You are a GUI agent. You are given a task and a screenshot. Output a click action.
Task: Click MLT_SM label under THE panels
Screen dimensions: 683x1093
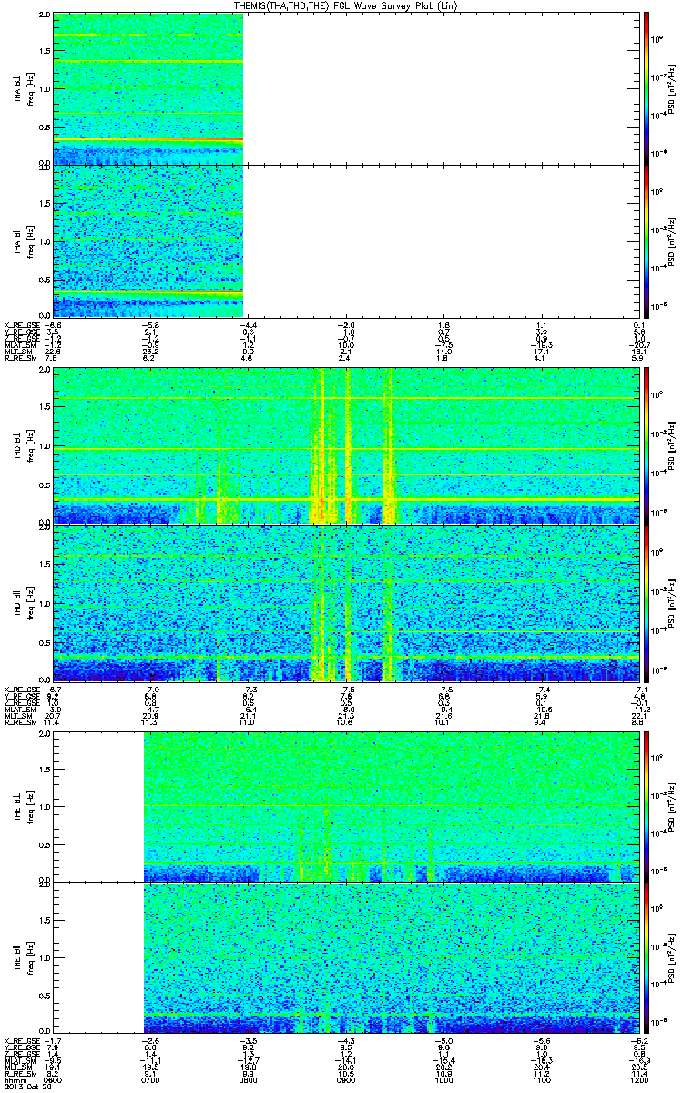point(18,1067)
